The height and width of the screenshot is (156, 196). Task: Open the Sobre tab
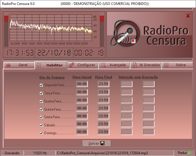pyautogui.click(x=177, y=65)
